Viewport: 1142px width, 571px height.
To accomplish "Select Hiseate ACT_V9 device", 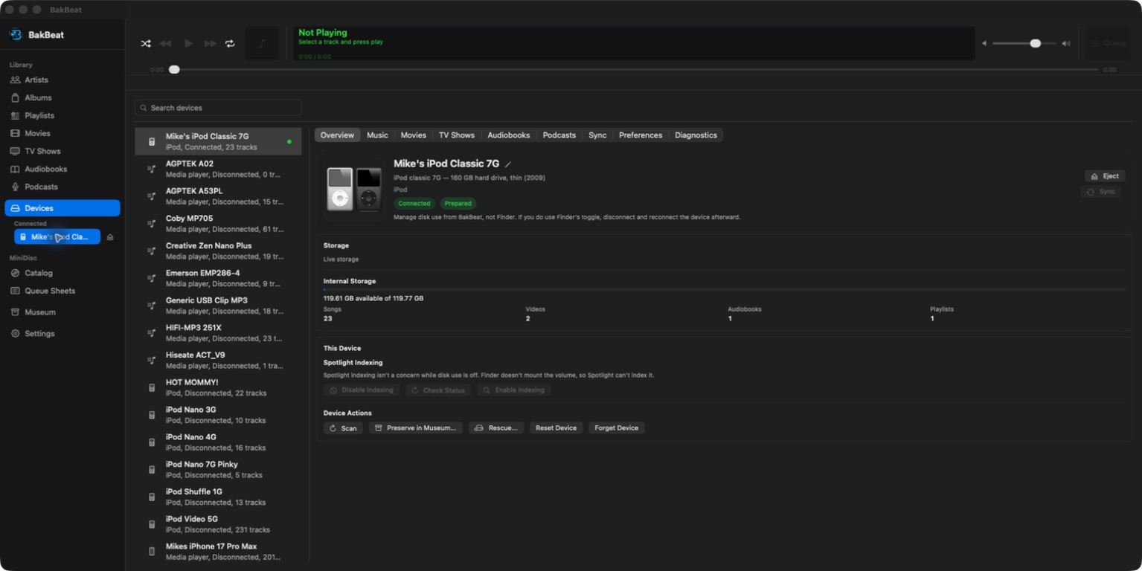I will point(218,360).
